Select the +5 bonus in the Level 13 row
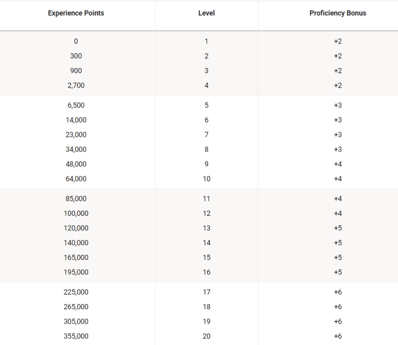 point(338,228)
